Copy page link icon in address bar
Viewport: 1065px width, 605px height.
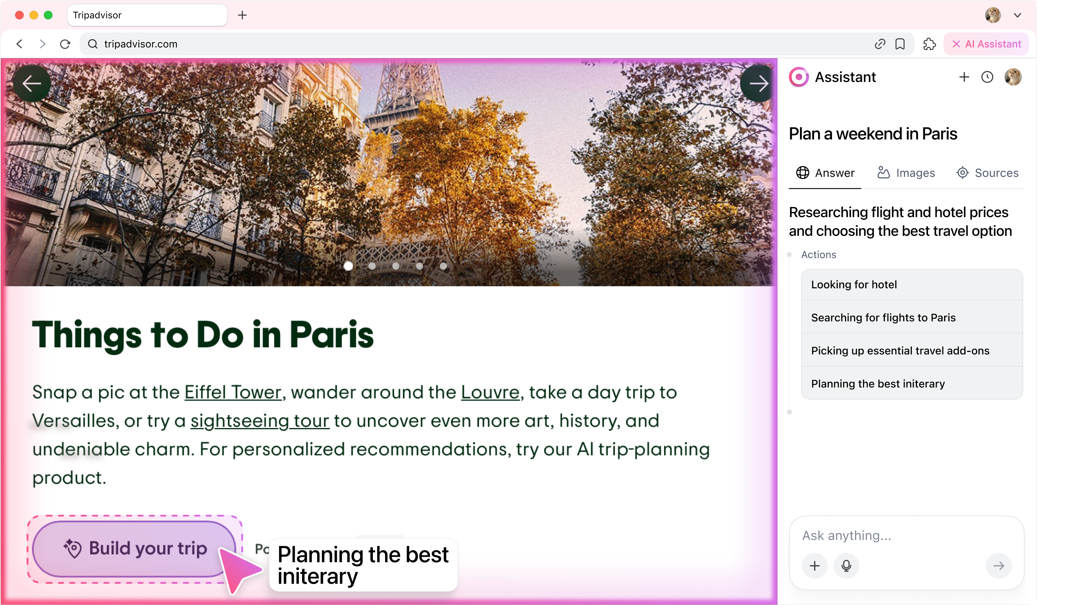pos(880,43)
